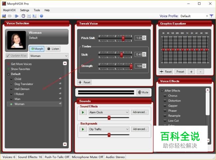Open the Alarm Clock sound effects dropdown
The image size is (216, 160).
click(127, 112)
